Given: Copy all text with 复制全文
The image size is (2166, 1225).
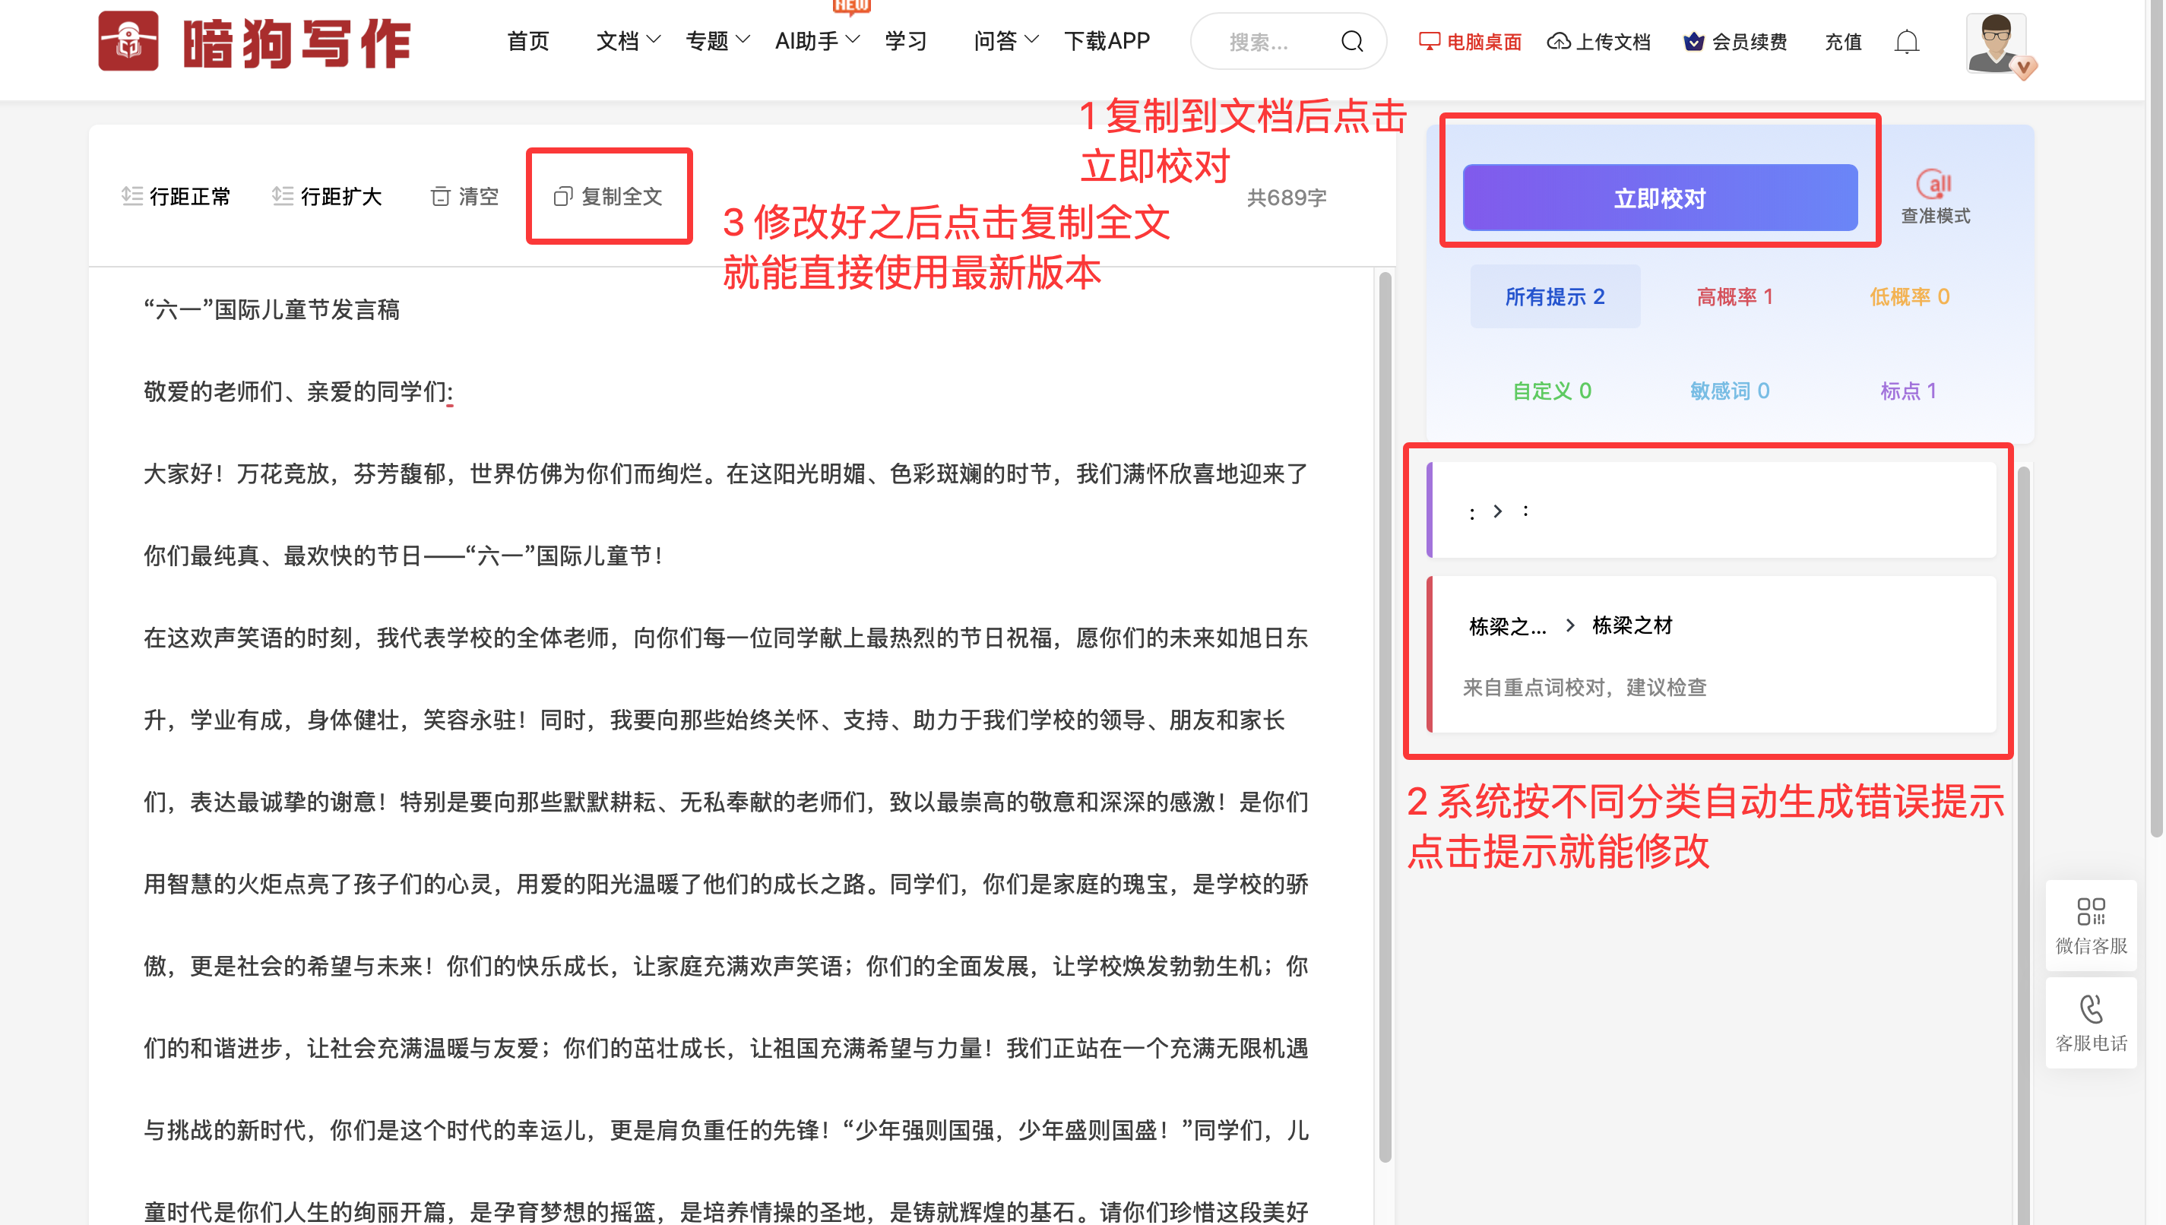Looking at the screenshot, I should 608,196.
